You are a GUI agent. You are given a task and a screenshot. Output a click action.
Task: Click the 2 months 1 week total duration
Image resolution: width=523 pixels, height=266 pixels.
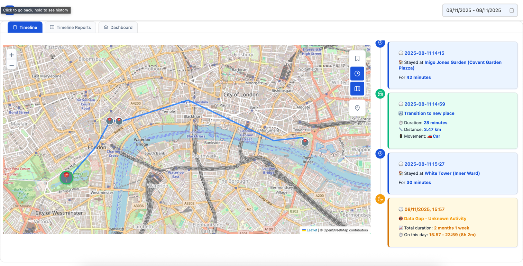point(451,228)
